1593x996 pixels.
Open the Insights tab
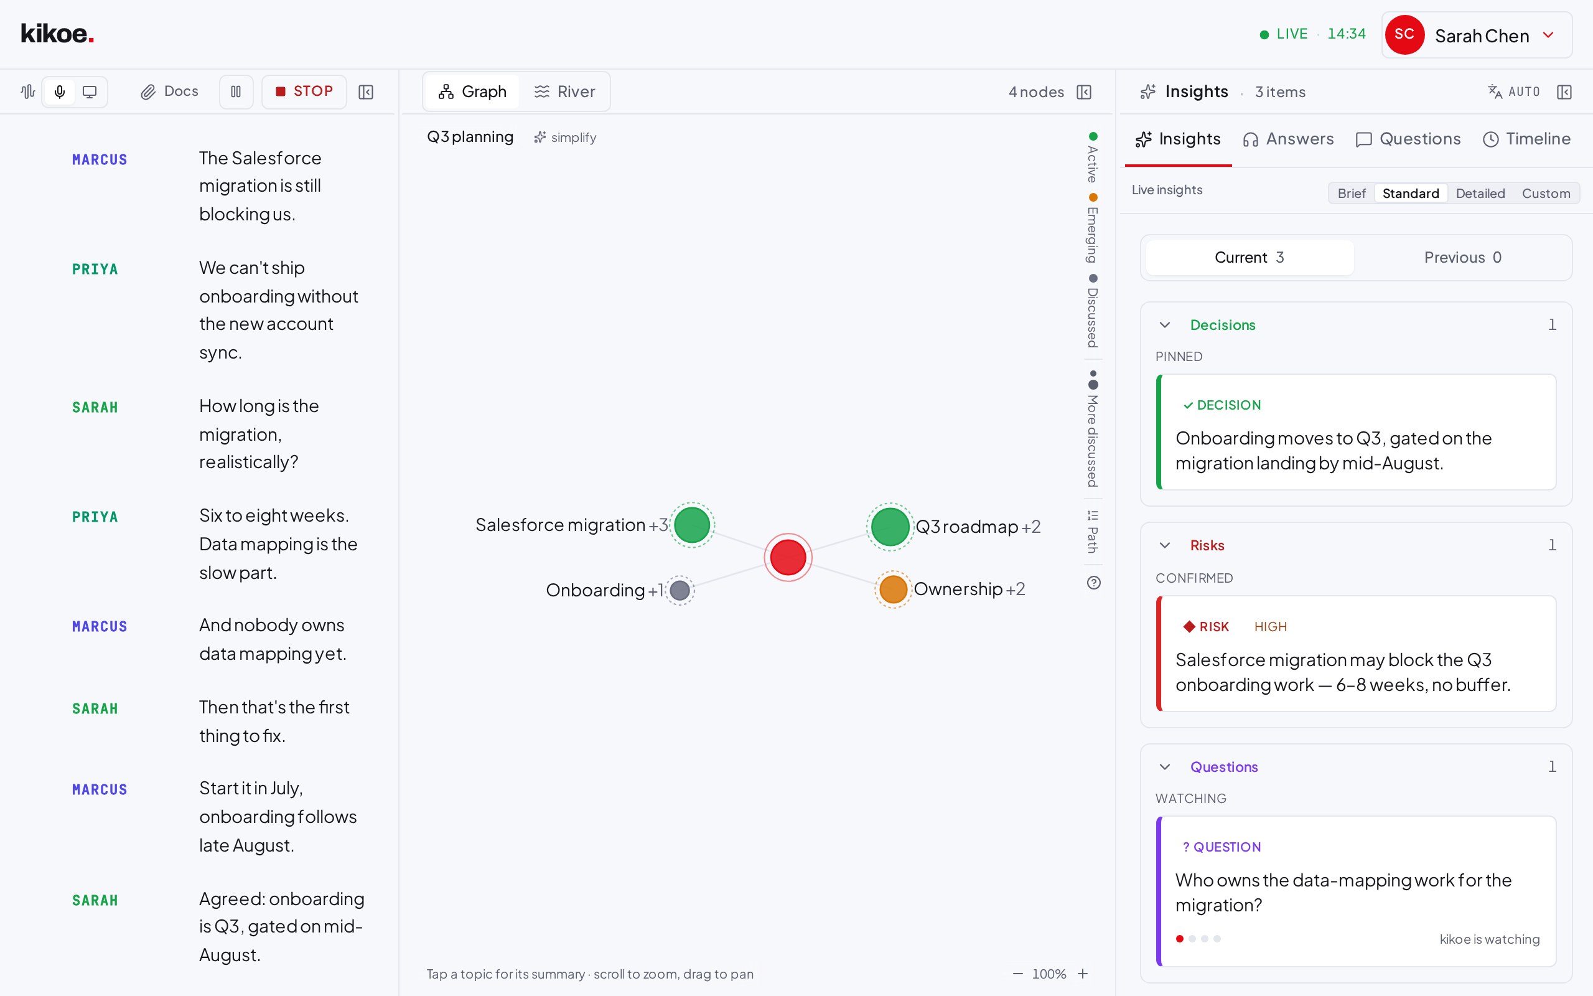coord(1179,139)
